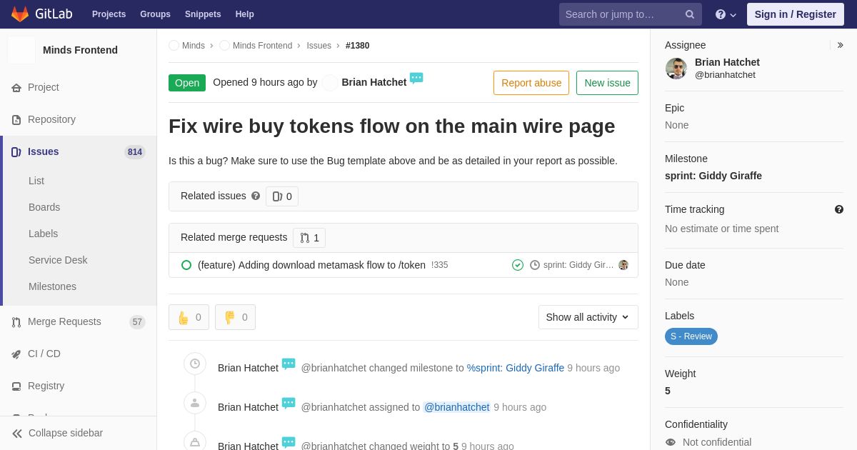Screen dimensions: 857x450
Task: Click the CI / CD rocket icon
Action: (x=16, y=354)
